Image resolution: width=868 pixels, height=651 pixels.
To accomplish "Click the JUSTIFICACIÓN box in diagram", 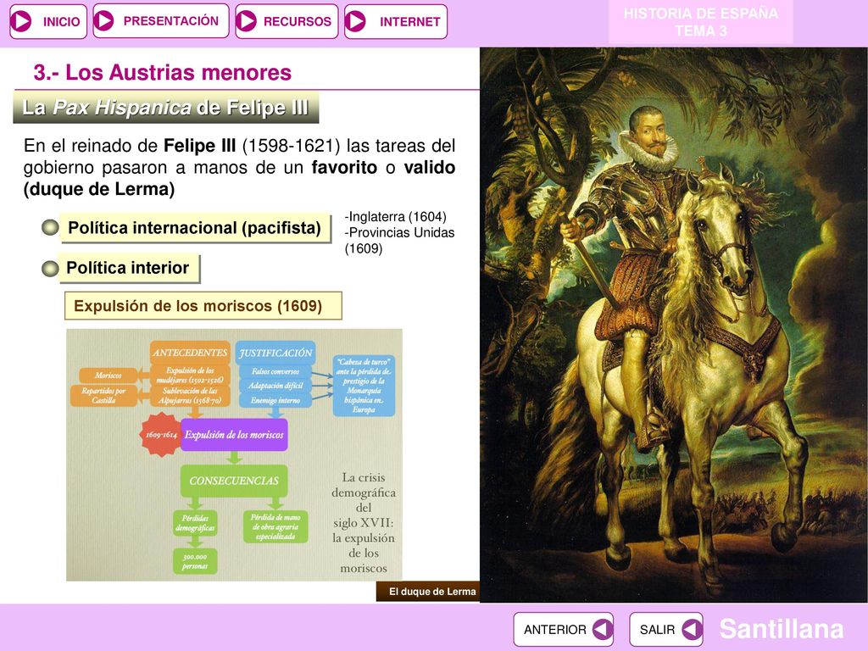I will click(x=275, y=353).
